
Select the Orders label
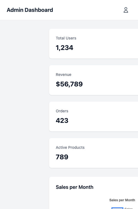click(62, 111)
